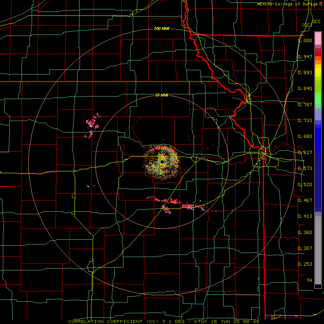
Task: Select the 0.253 scale value
Action: (305, 264)
